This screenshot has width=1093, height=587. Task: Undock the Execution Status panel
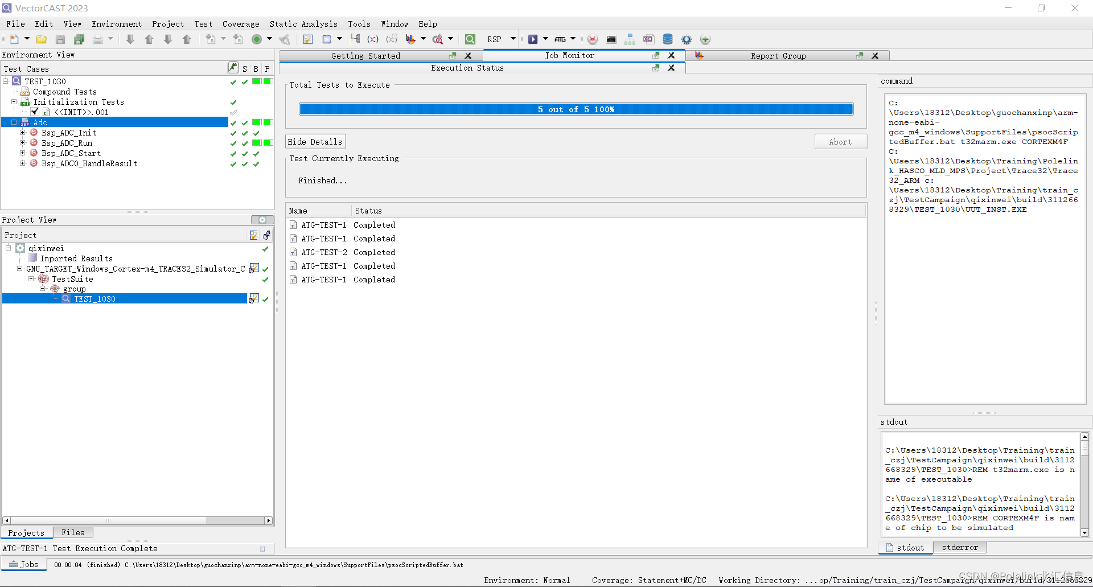coord(656,68)
